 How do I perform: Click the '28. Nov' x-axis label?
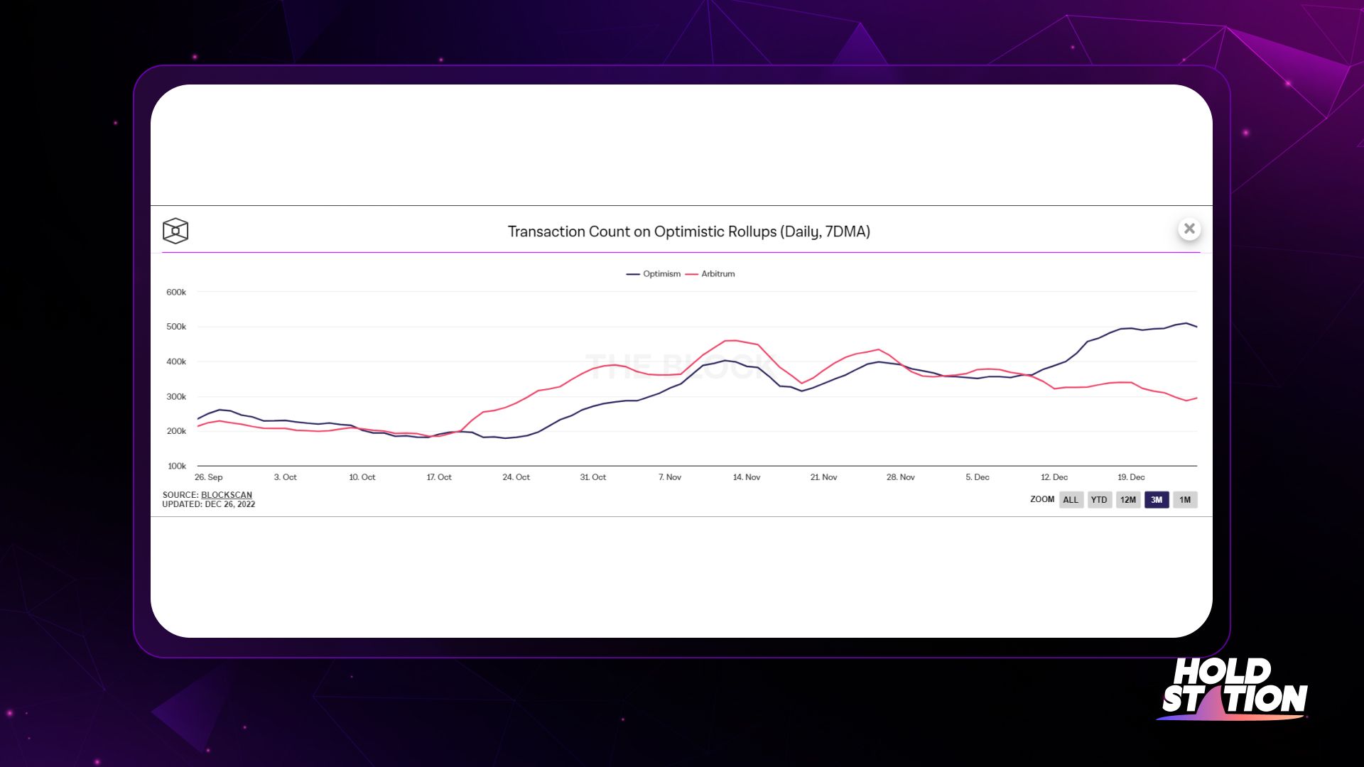tap(901, 477)
